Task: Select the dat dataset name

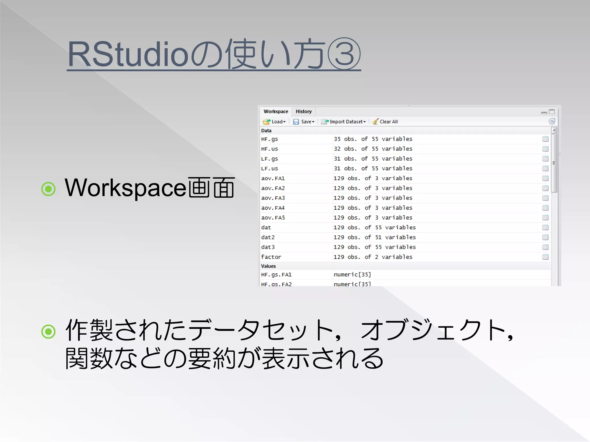Action: [x=266, y=228]
